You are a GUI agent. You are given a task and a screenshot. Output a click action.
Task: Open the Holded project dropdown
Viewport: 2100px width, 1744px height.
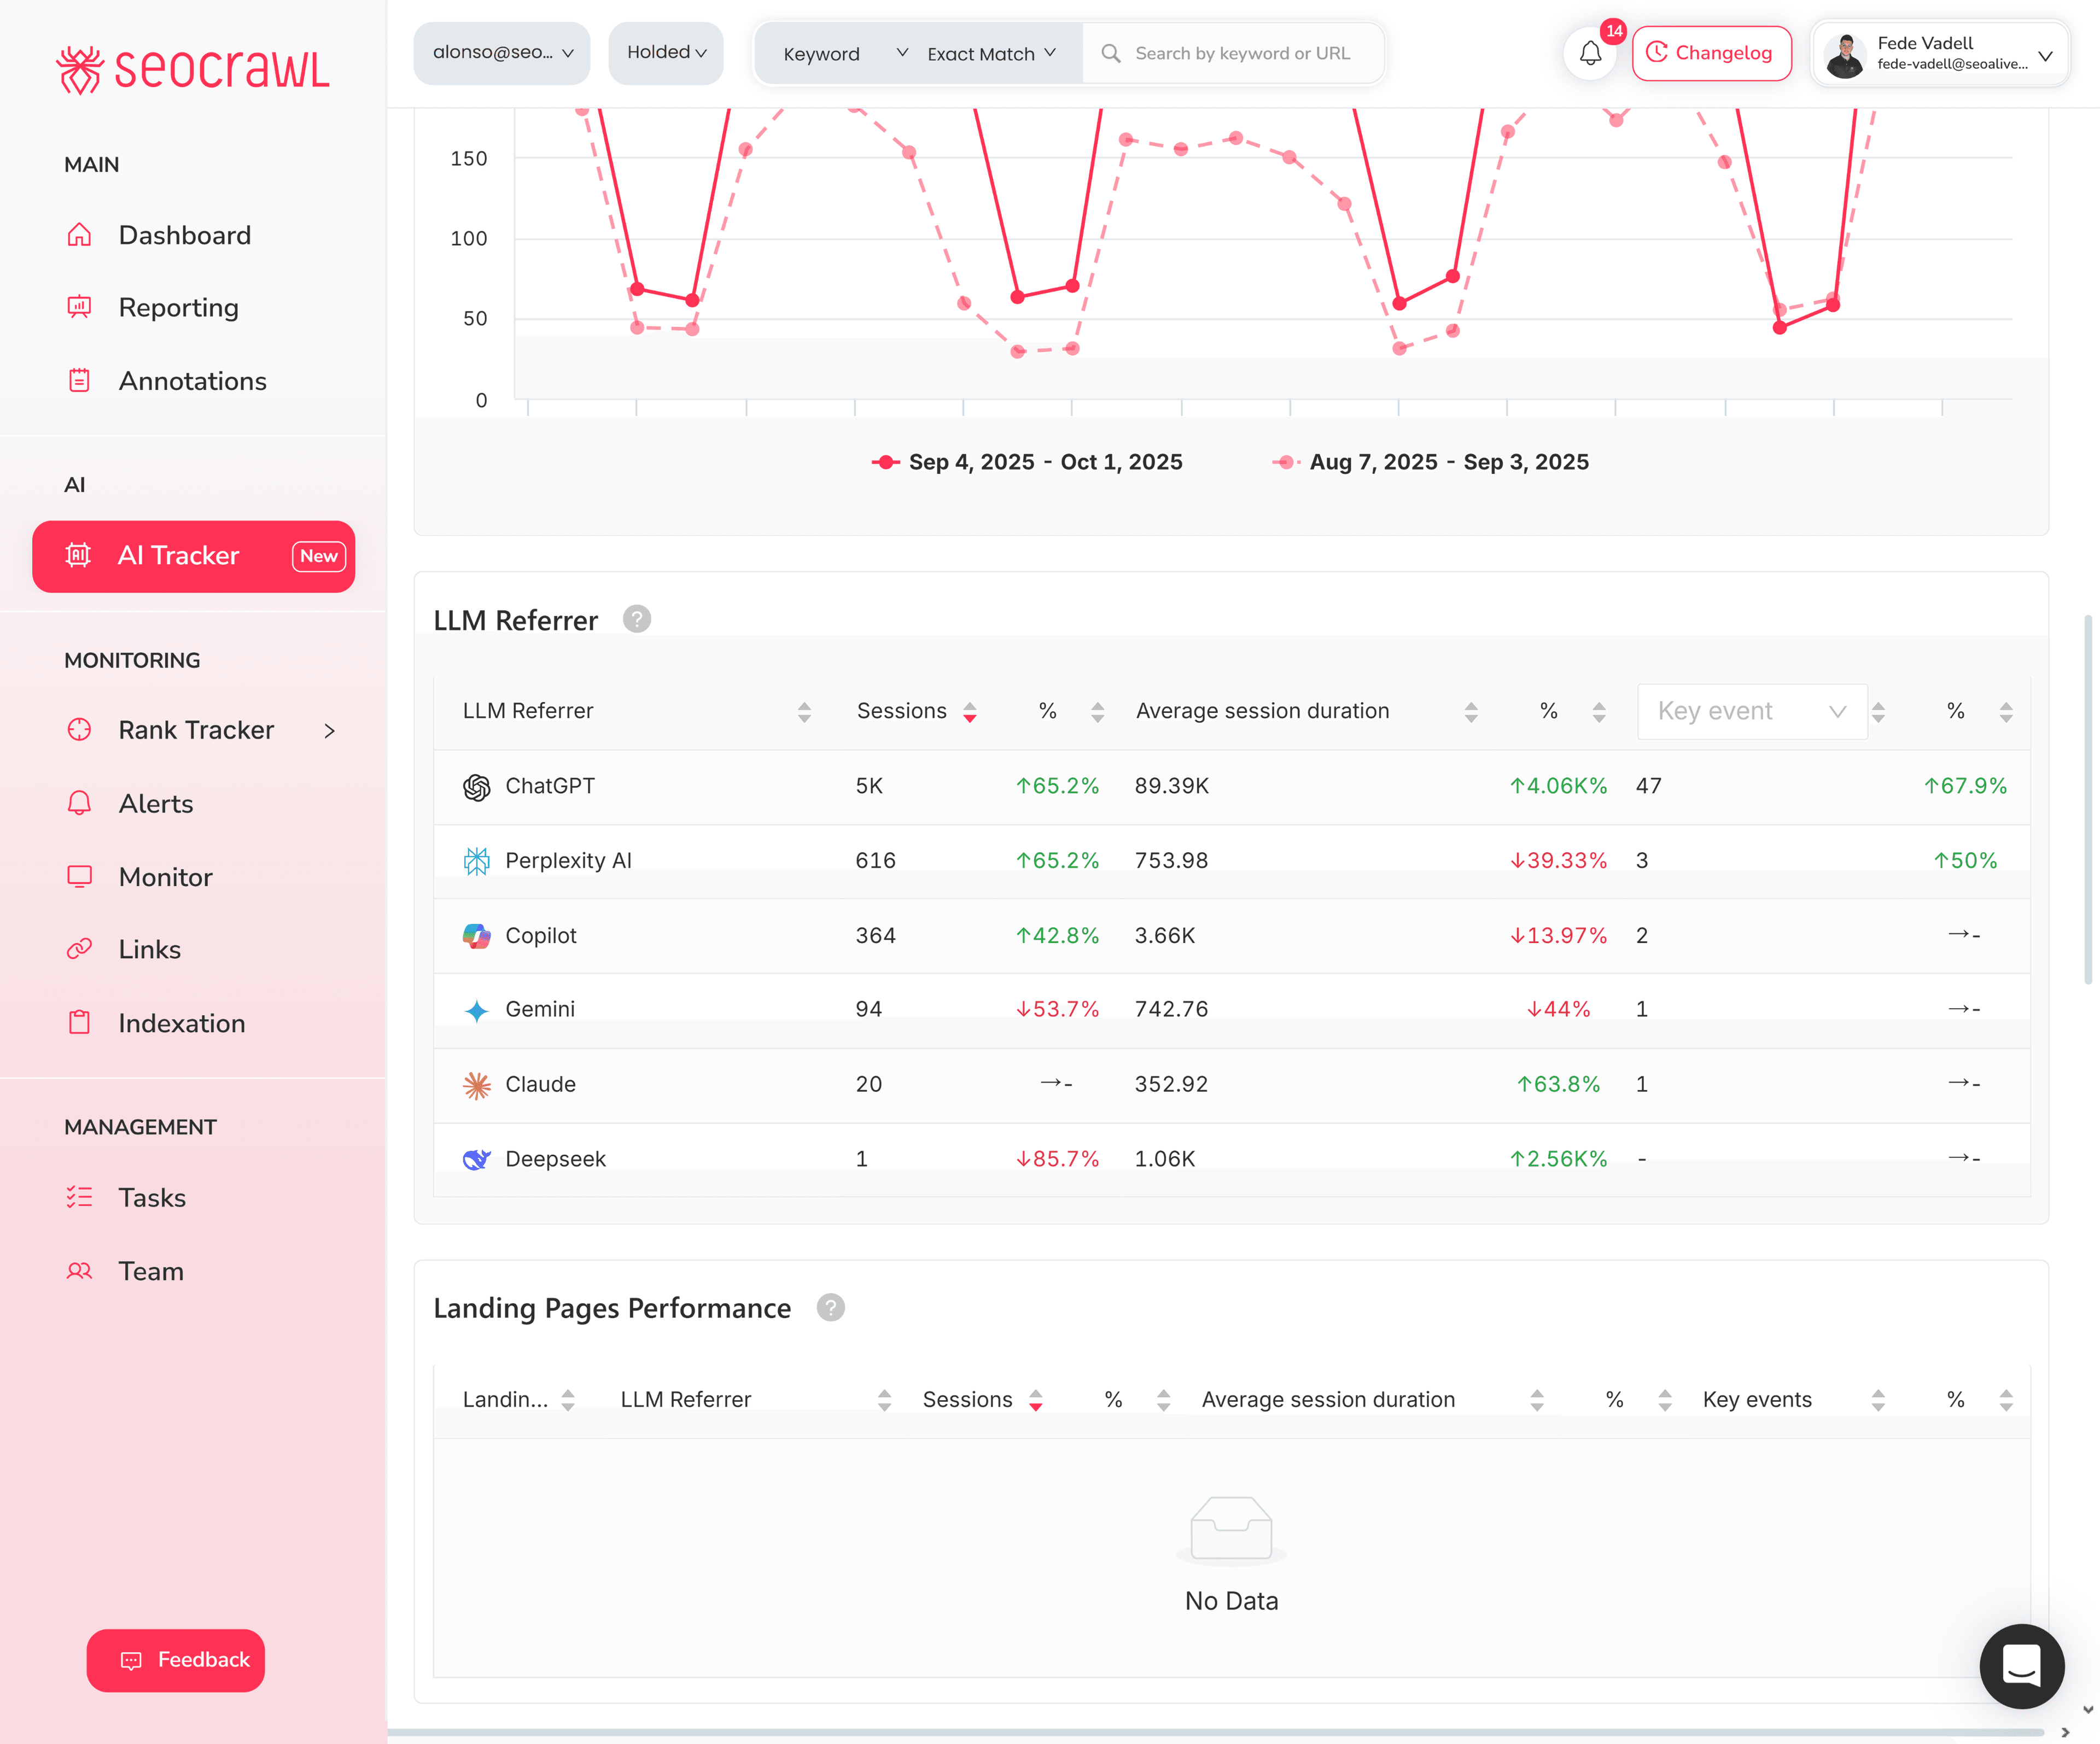665,53
